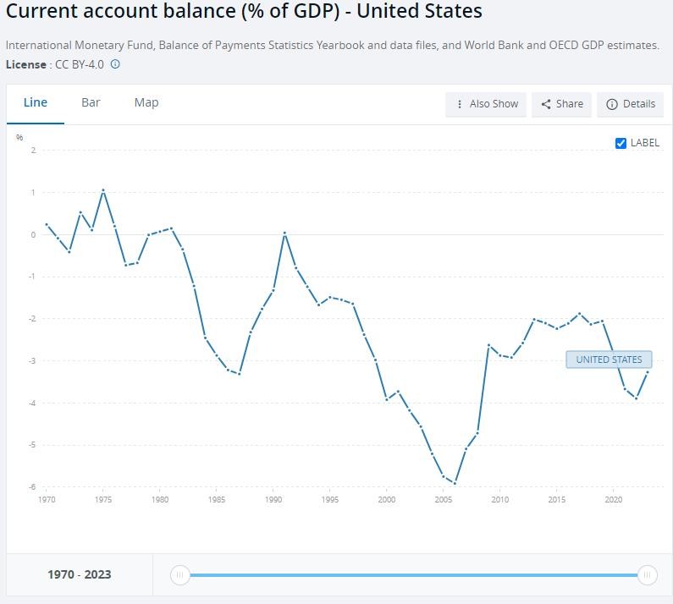This screenshot has width=673, height=604.
Task: Click the chart title heading
Action: pos(244,12)
